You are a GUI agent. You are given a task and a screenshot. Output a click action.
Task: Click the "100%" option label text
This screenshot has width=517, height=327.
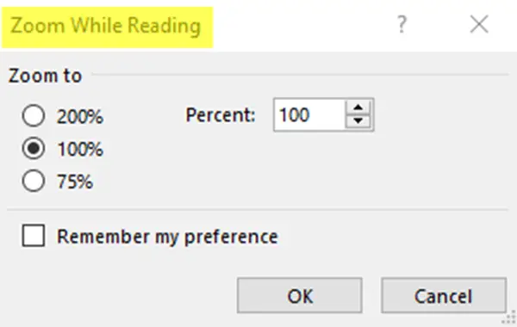[x=80, y=149]
